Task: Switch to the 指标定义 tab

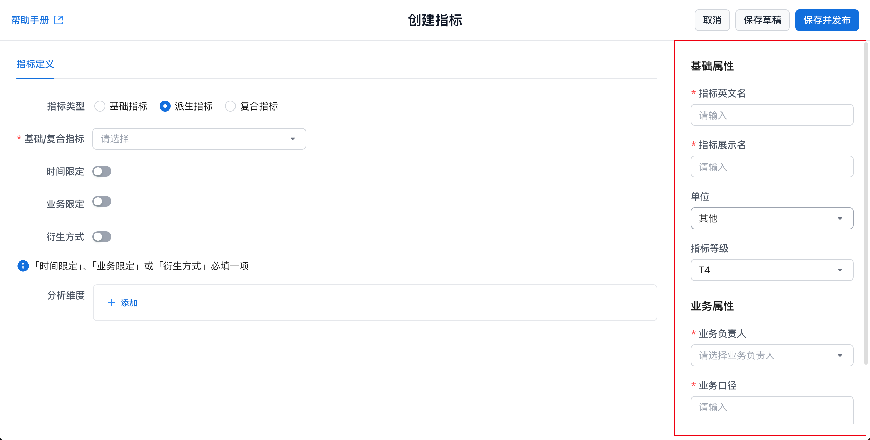Action: [35, 64]
